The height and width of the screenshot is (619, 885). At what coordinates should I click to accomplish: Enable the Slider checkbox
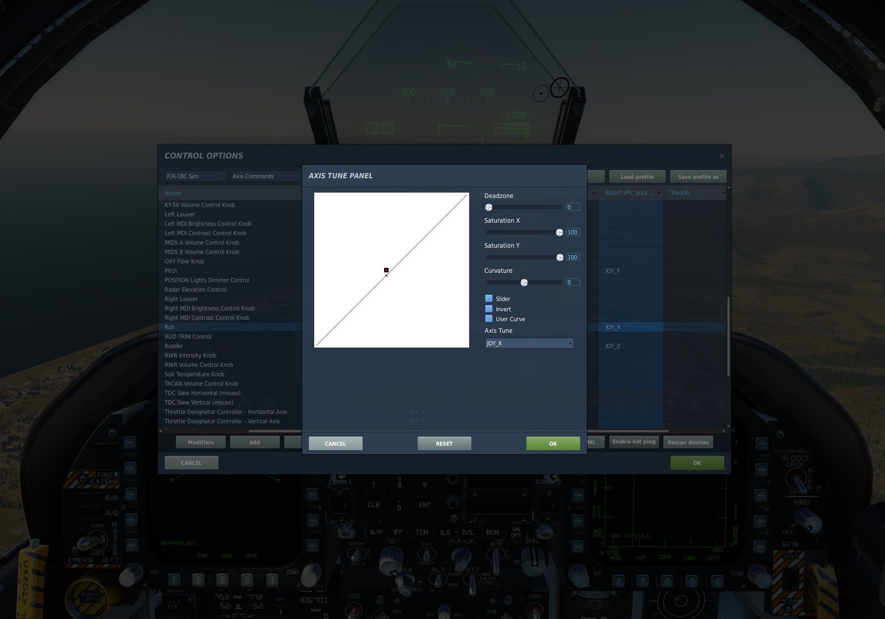point(489,298)
